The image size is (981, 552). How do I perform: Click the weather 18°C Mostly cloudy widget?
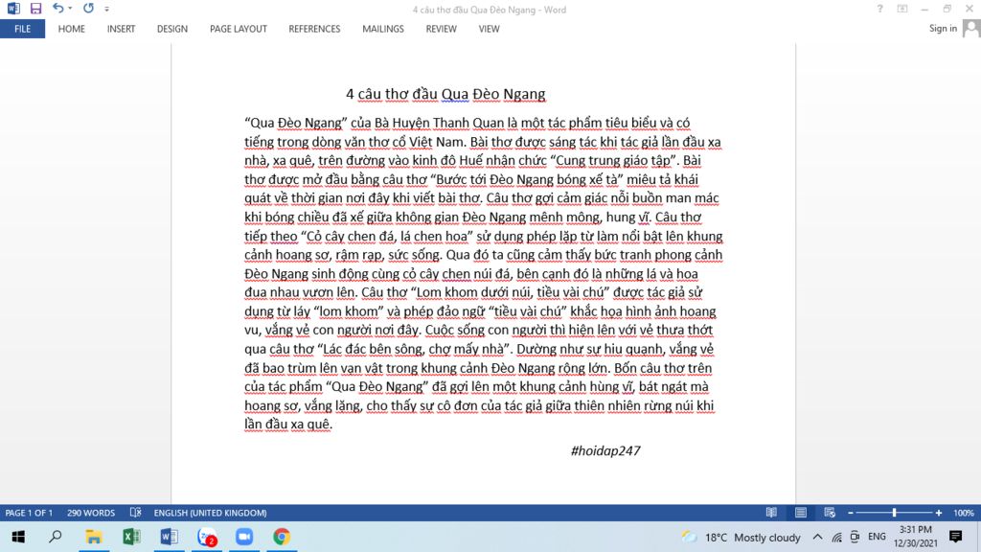click(x=741, y=537)
